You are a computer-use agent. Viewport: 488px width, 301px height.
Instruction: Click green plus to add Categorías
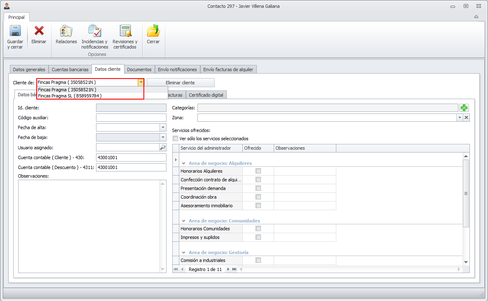pyautogui.click(x=464, y=108)
